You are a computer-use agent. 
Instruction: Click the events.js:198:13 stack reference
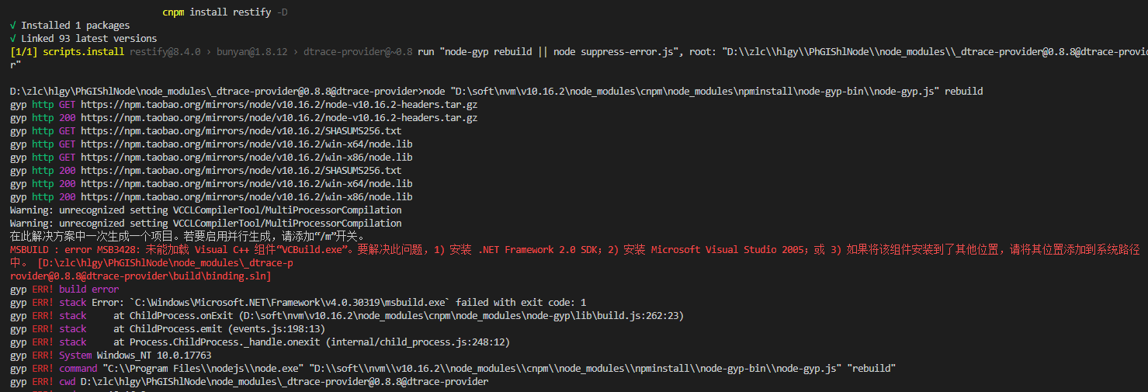[x=265, y=329]
